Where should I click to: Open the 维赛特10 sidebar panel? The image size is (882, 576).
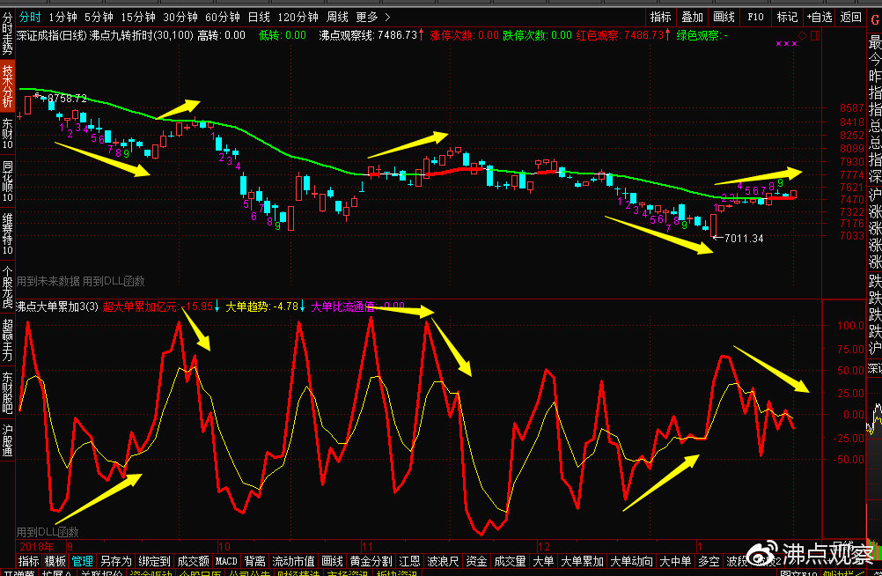click(8, 233)
